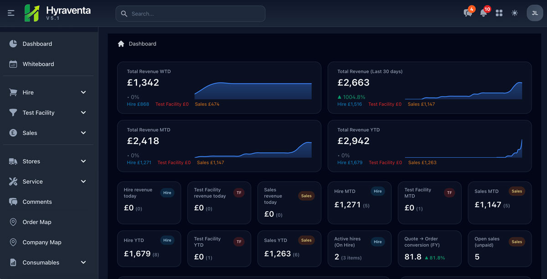Toggle the light/dark theme sun icon

pos(515,13)
